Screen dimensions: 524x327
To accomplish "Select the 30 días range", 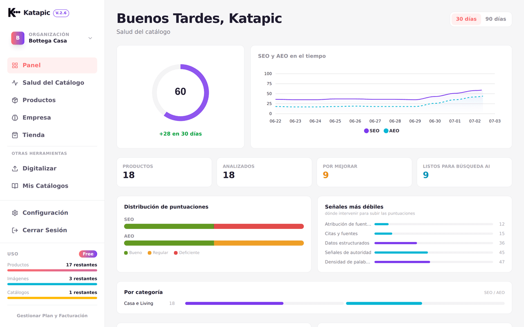I will (x=466, y=19).
